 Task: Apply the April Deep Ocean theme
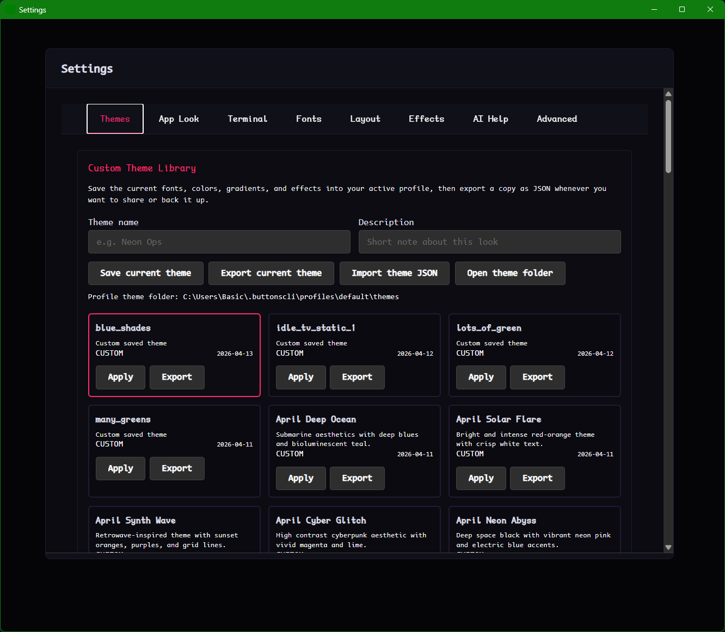(300, 478)
